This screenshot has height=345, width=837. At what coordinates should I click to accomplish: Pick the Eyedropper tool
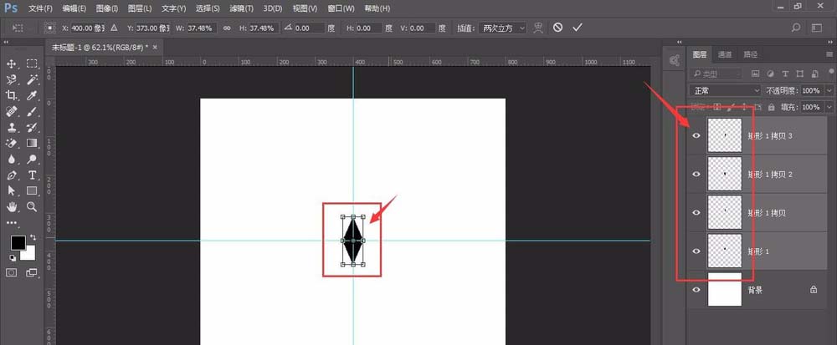pyautogui.click(x=32, y=95)
